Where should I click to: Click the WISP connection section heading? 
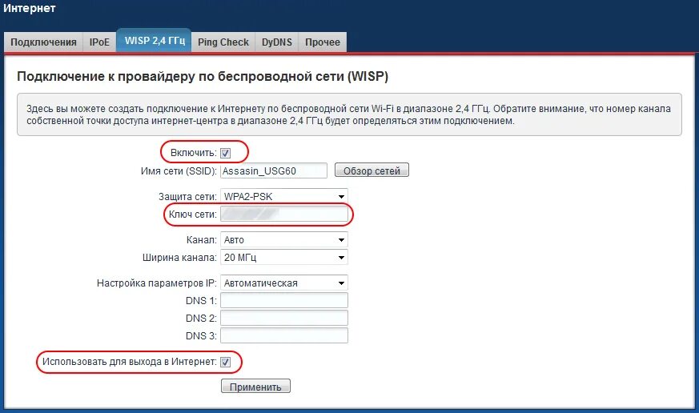(x=203, y=76)
